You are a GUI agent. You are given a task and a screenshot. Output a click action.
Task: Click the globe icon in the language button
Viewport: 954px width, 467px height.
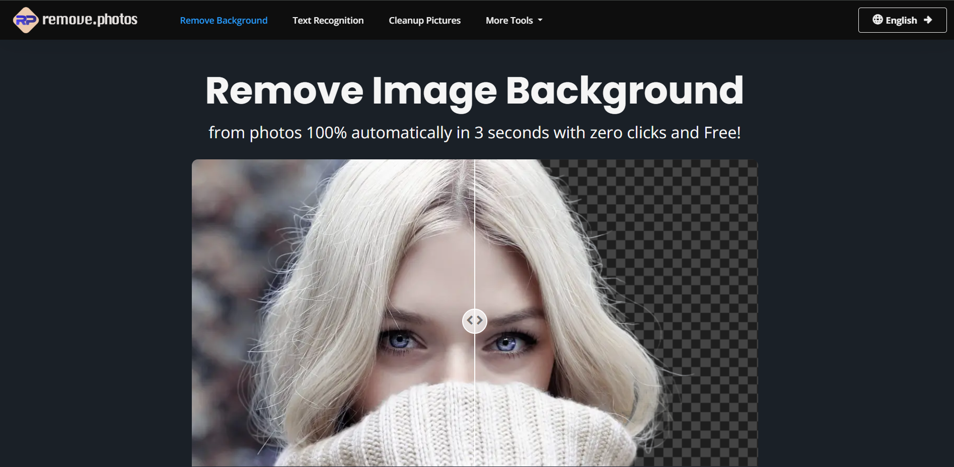877,20
